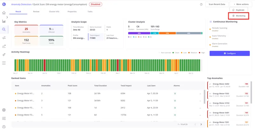Screen dimensions: 255x131
Task: Open the Home sidebar icon
Action: 4,13
